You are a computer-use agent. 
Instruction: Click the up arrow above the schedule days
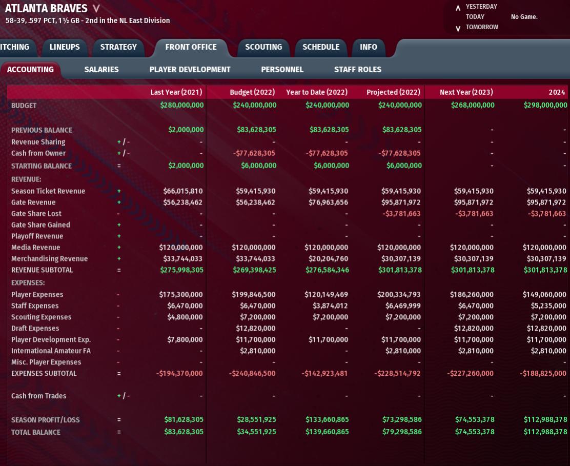[x=458, y=8]
